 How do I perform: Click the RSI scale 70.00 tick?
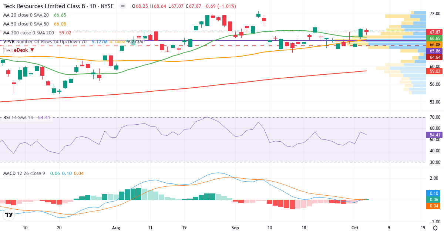click(x=435, y=117)
